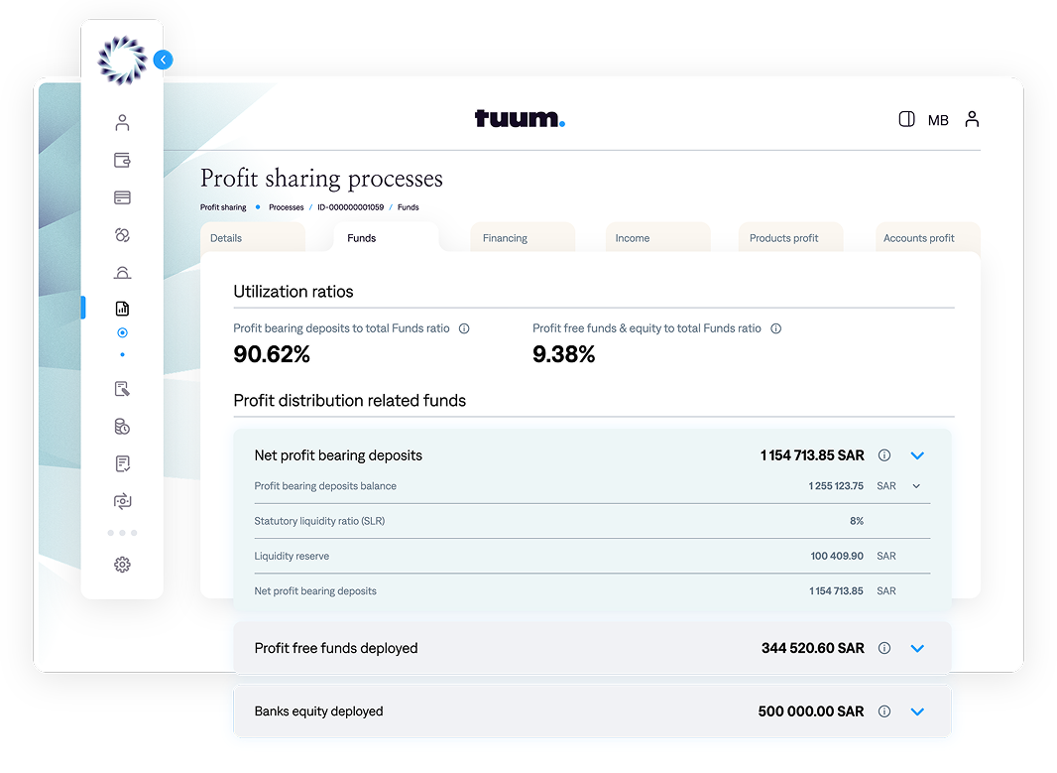Click the report chart icon in the sidebar
The image size is (1057, 773).
click(122, 309)
